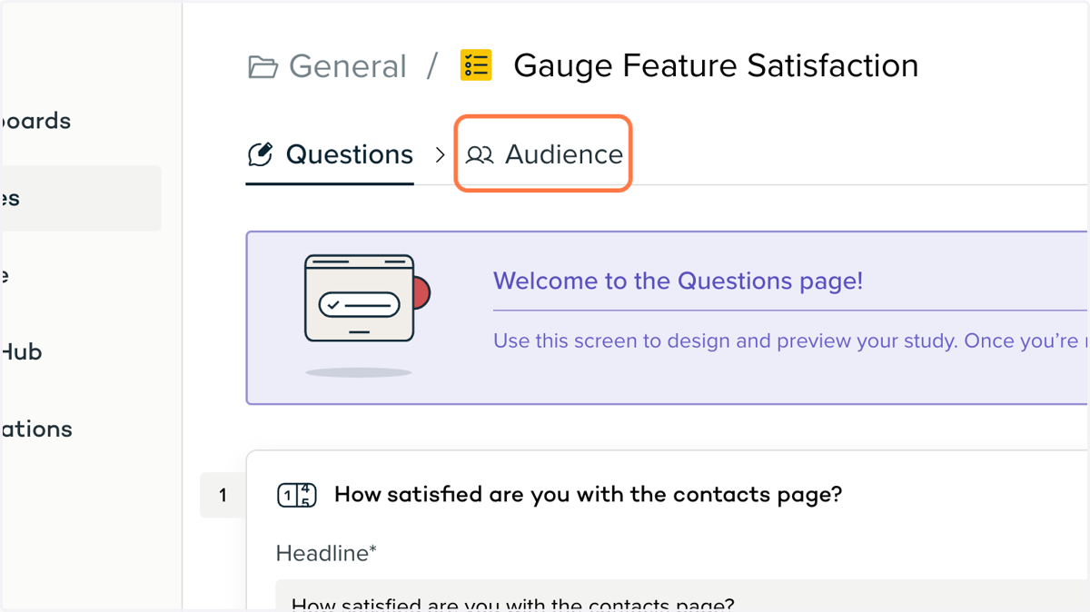Image resolution: width=1090 pixels, height=612 pixels.
Task: Click the 'Use this screen to design' description
Action: [x=790, y=341]
